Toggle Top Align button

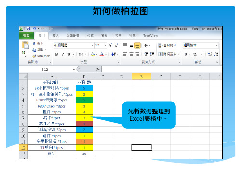point(125,45)
